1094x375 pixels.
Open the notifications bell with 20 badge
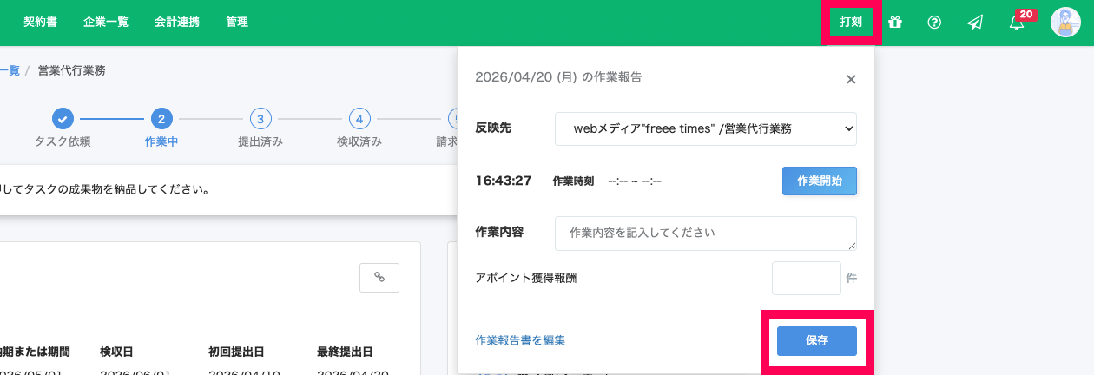(x=1018, y=21)
